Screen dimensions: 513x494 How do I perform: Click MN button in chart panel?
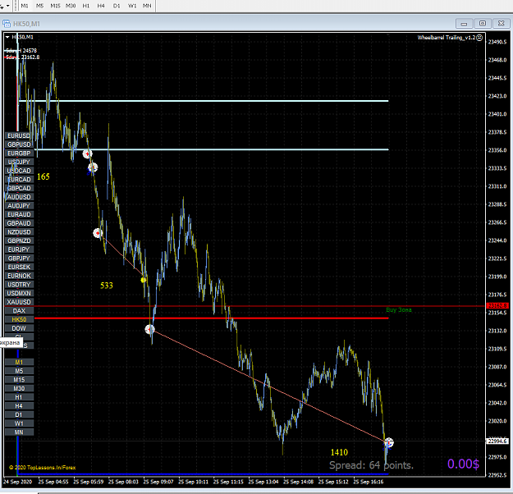[19, 432]
